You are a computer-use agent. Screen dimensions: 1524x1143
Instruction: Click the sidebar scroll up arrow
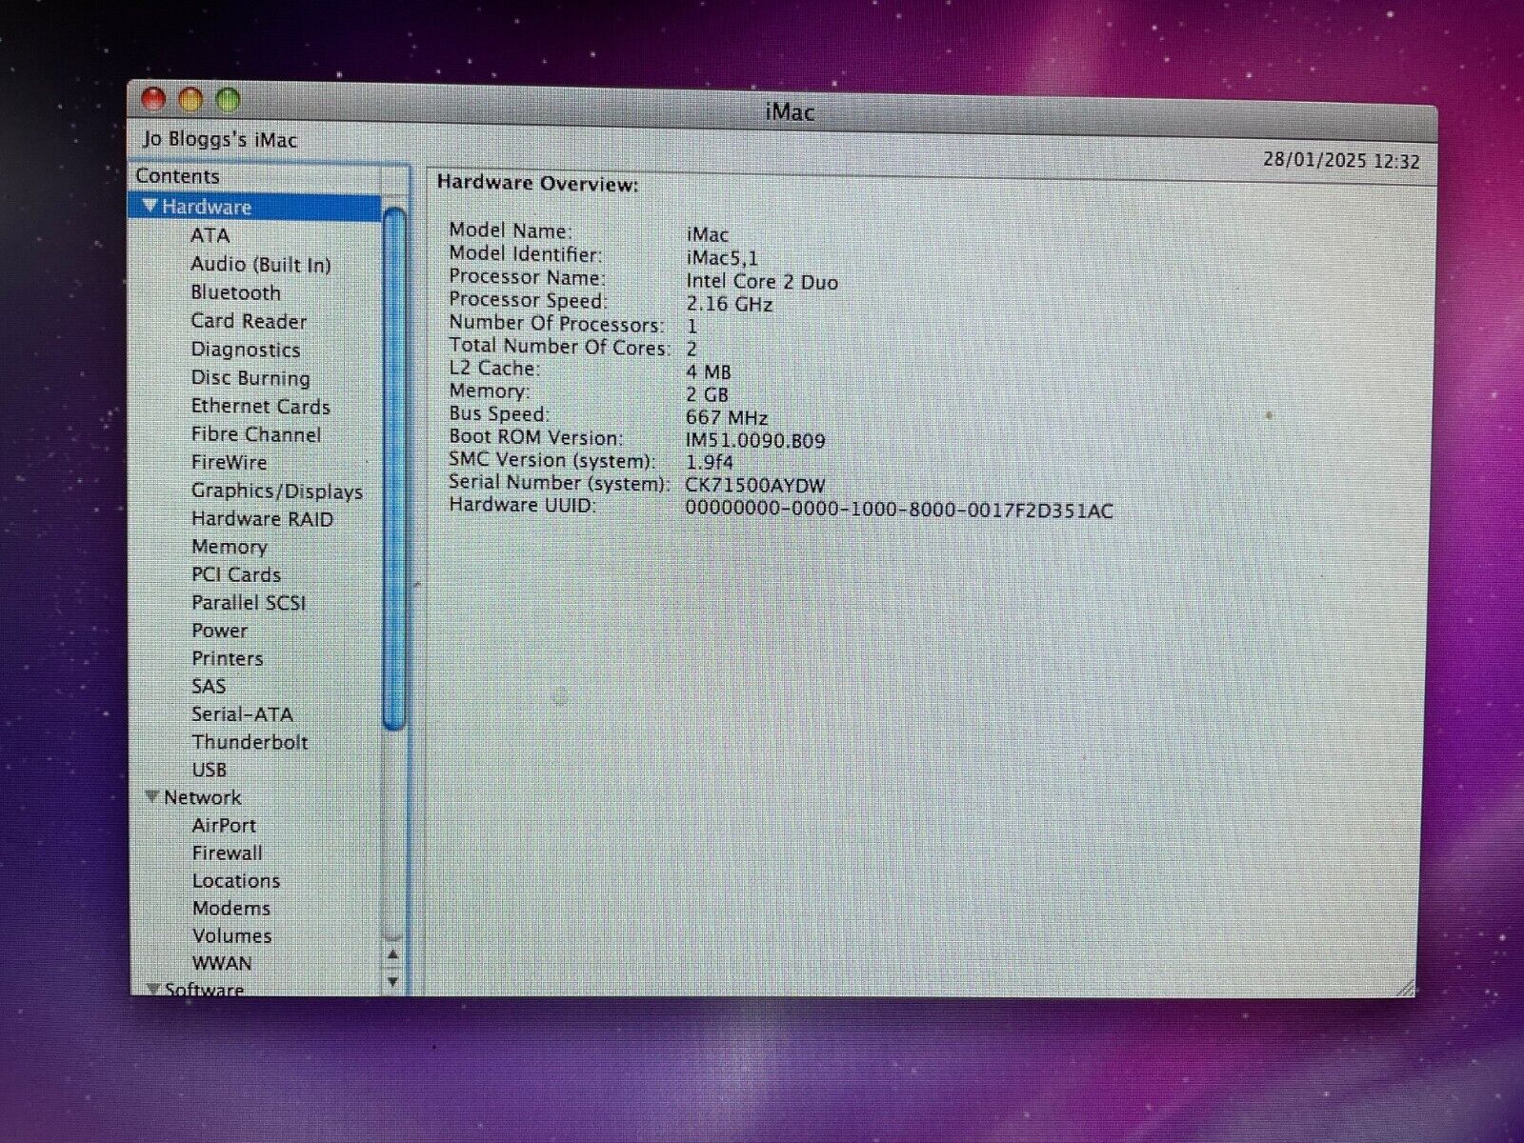(392, 955)
